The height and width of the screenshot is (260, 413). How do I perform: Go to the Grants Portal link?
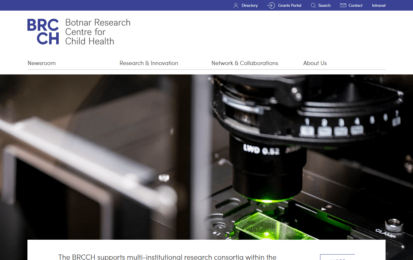click(x=289, y=5)
